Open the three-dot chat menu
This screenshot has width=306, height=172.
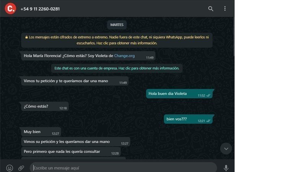(225, 8)
